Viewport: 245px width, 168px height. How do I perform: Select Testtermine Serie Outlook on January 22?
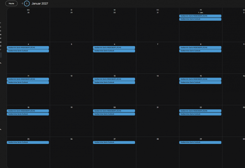point(200,114)
